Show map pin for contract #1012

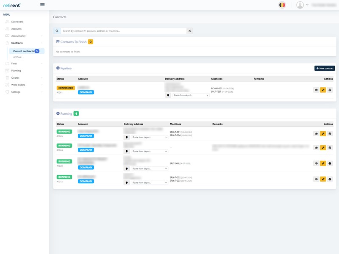(127, 183)
